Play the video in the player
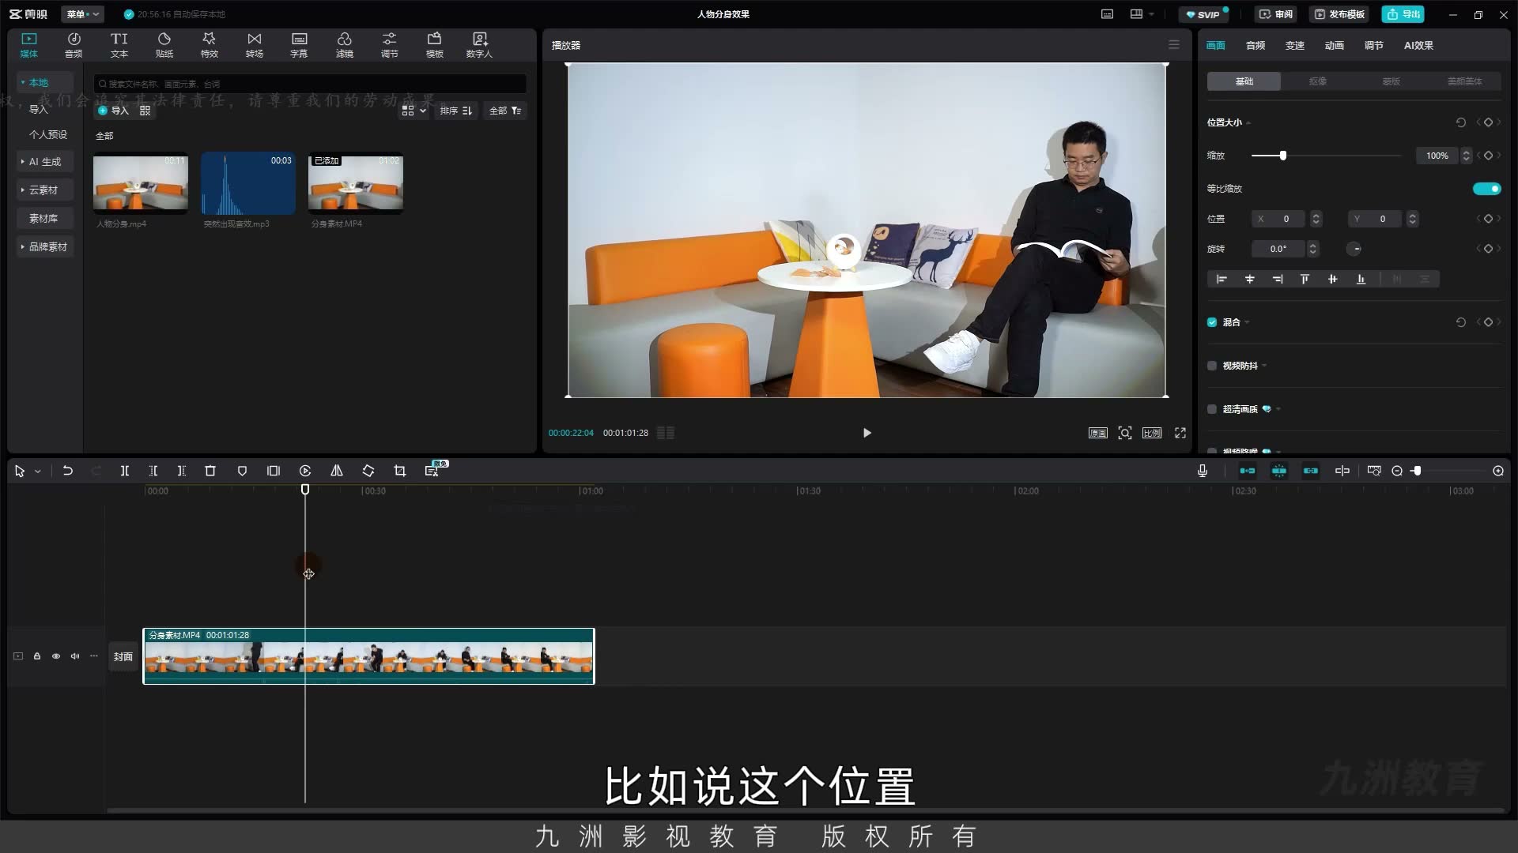 (x=867, y=433)
